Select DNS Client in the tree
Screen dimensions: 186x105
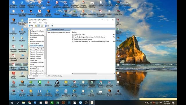tap(33, 37)
